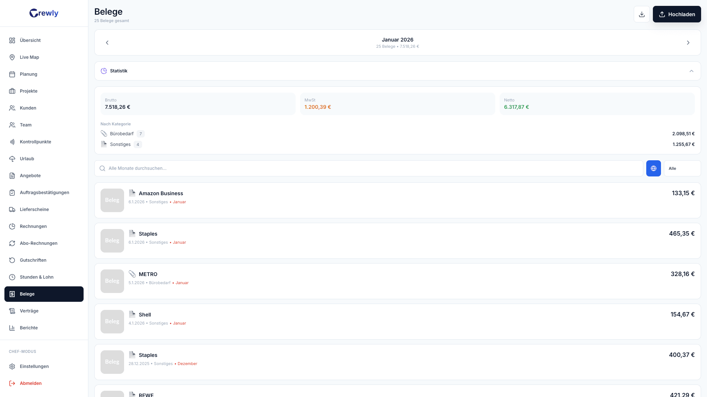Click the Lieferscheine truck icon

click(12, 210)
